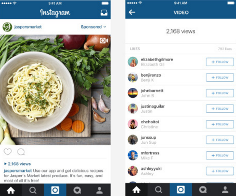The height and width of the screenshot is (196, 236).
Task: Open activity heart tab in left phone's bottom bar
Action: (77, 190)
